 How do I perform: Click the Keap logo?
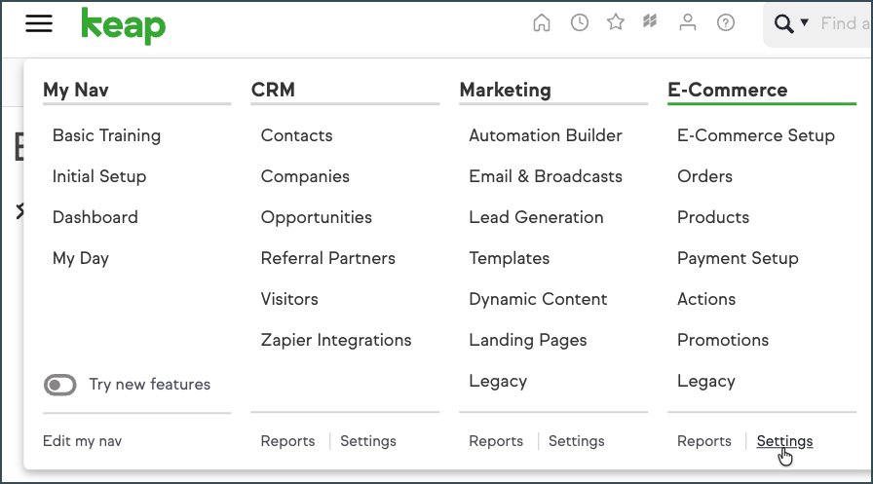123,26
